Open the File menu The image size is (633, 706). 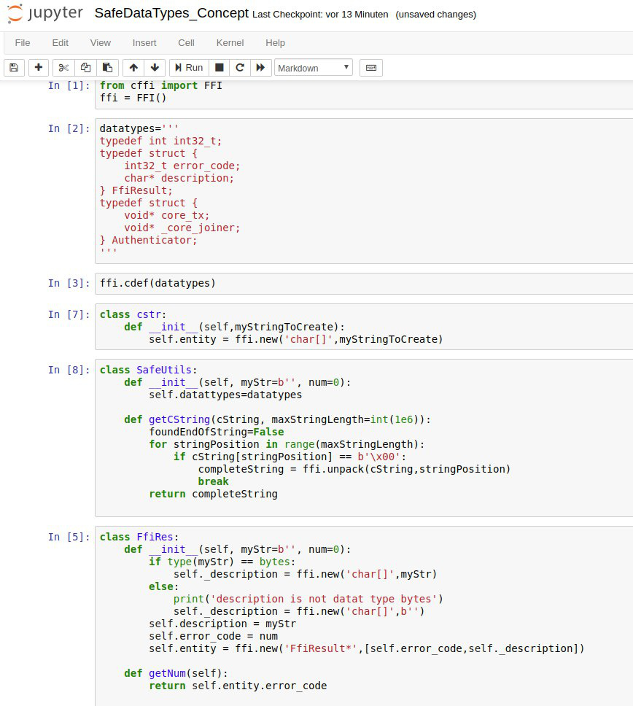tap(23, 43)
